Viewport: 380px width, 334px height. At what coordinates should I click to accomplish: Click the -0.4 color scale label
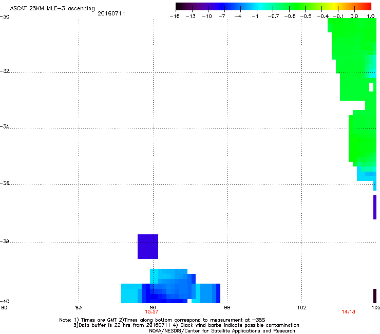tap(322, 16)
